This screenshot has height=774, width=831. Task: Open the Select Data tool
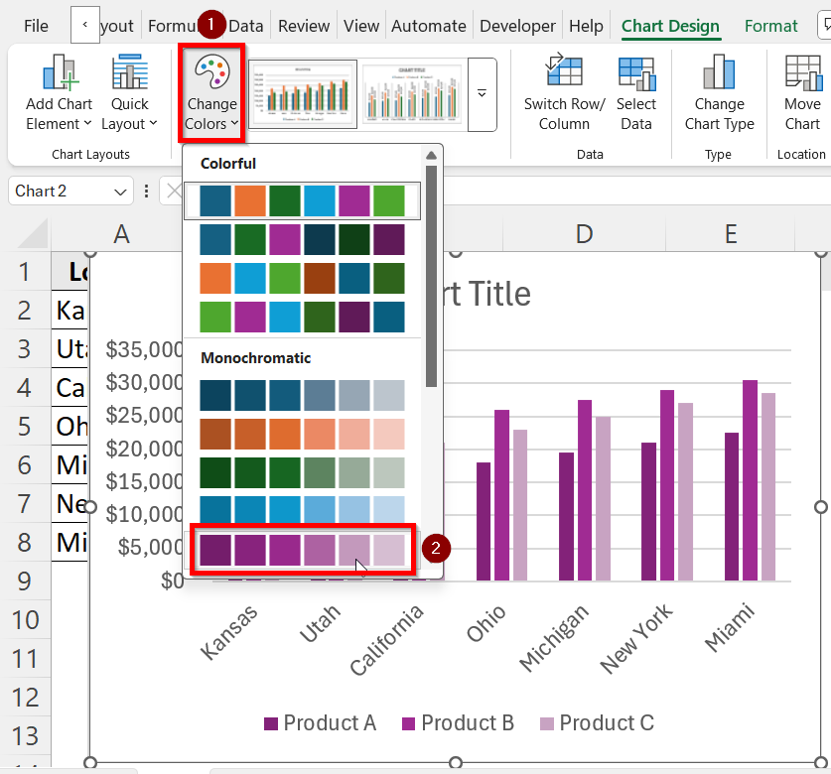click(635, 73)
